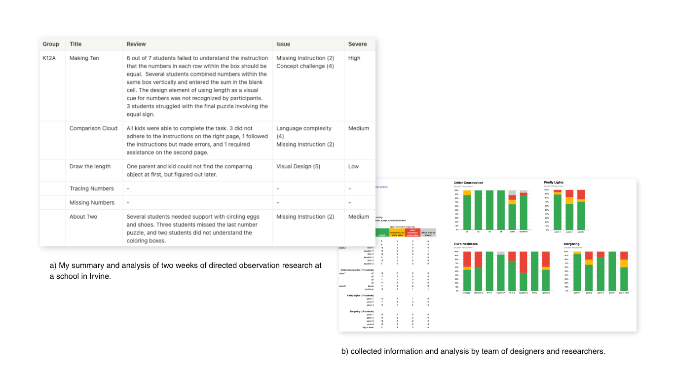Click the Comparison Cloud title cell
This screenshot has width=674, height=379.
(x=93, y=128)
